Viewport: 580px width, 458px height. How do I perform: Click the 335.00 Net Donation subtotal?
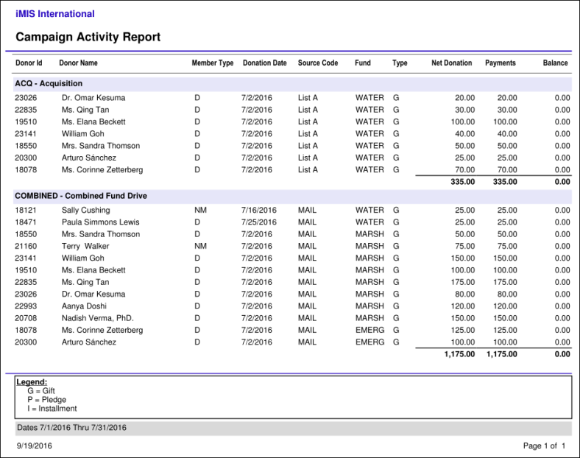click(463, 182)
